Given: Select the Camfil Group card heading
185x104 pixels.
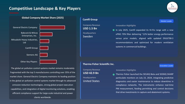Looking at the screenshot, I should (x=90, y=20).
